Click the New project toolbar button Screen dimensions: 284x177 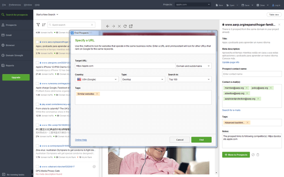coord(219,5)
